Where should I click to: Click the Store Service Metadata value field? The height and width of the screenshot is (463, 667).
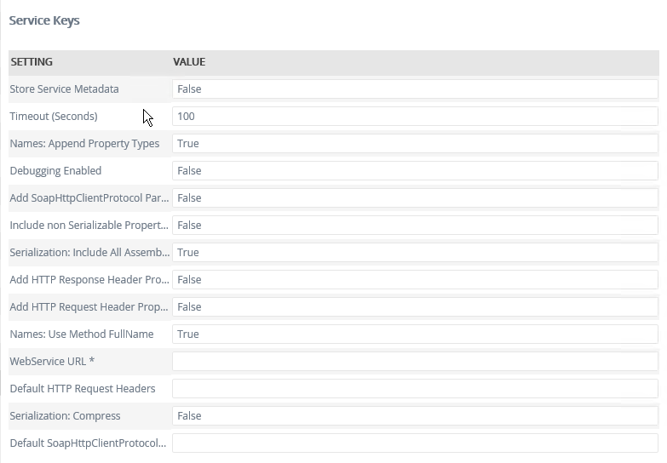415,89
